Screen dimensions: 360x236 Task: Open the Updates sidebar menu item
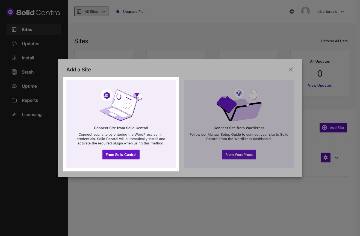click(34, 44)
